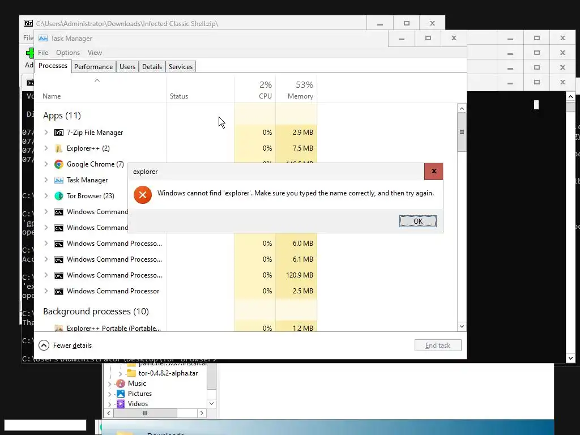Viewport: 580px width, 435px height.
Task: Expand the Task Manager process row
Action: click(x=46, y=180)
